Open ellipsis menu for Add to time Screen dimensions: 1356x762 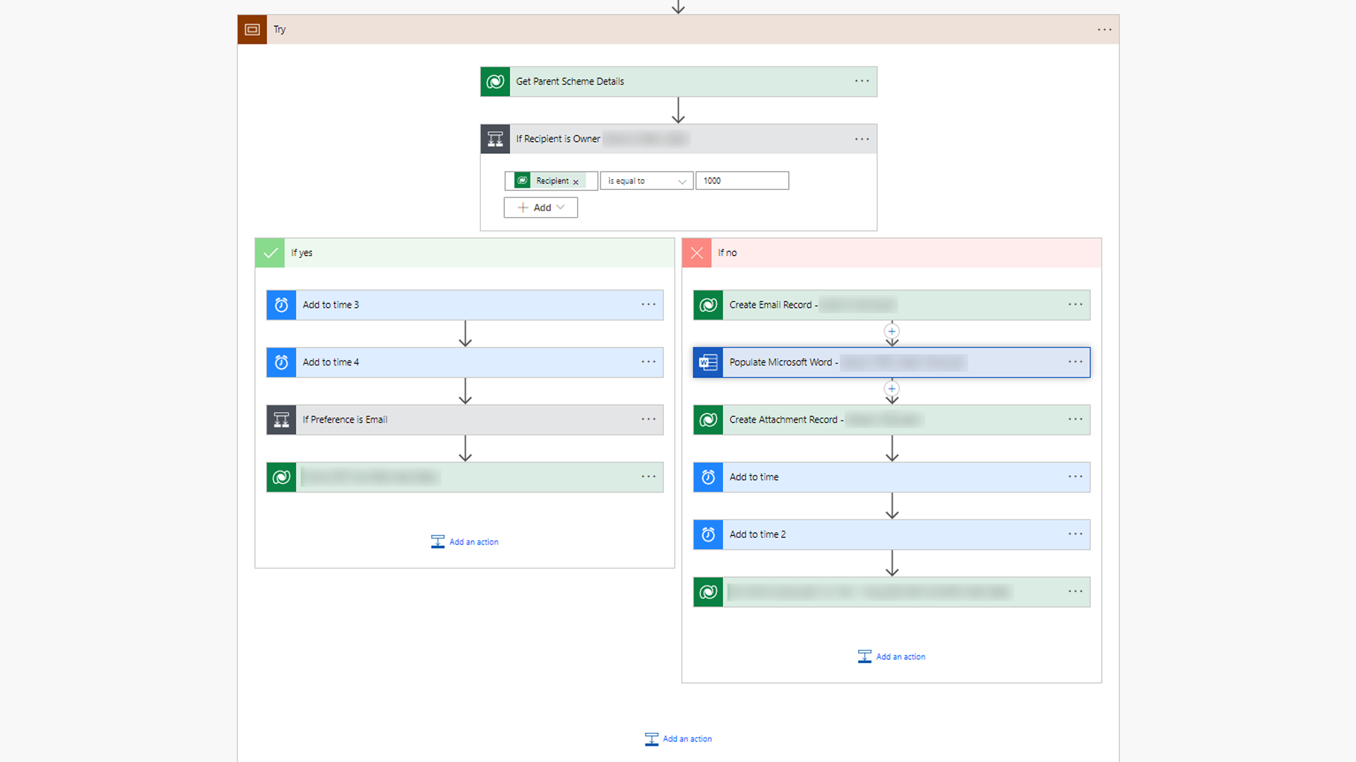[x=1075, y=477]
